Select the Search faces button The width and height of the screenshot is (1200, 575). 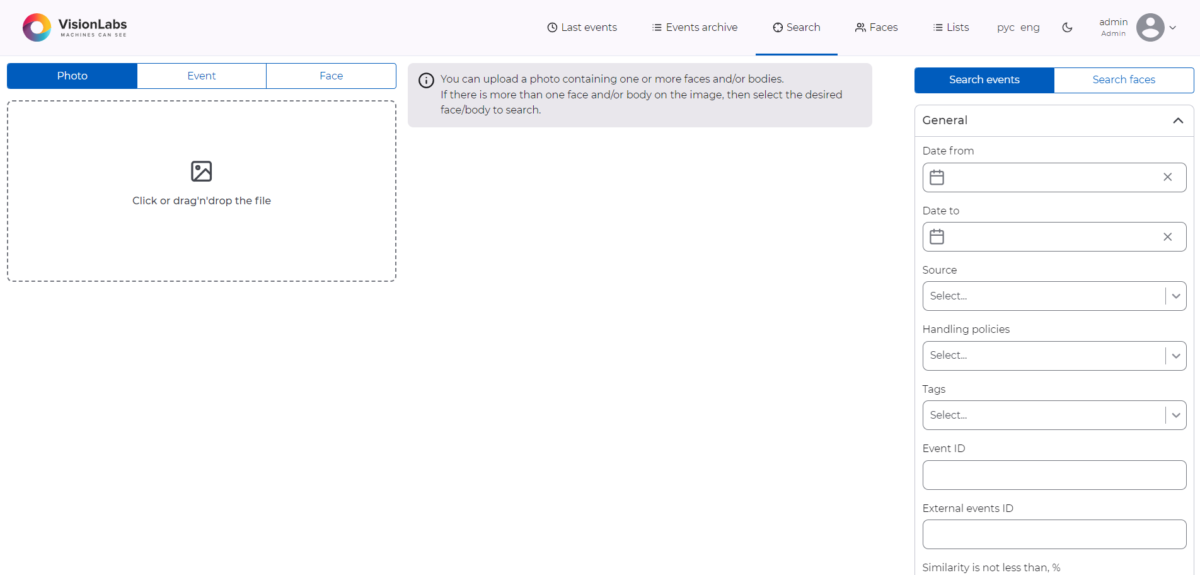(x=1123, y=79)
